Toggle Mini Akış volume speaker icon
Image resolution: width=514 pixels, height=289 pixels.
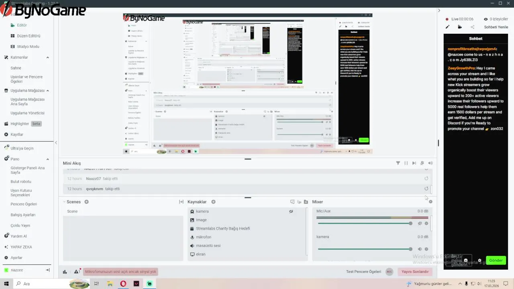point(430,163)
